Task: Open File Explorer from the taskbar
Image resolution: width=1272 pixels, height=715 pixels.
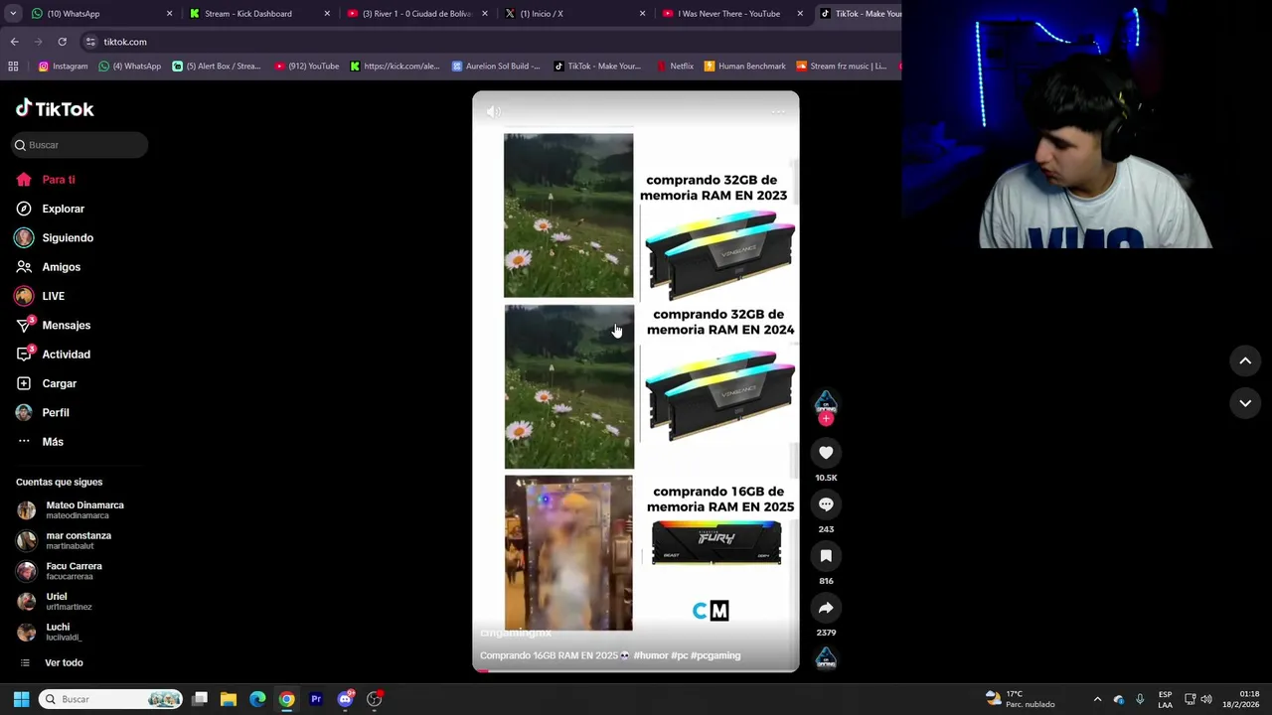Action: coord(229,699)
